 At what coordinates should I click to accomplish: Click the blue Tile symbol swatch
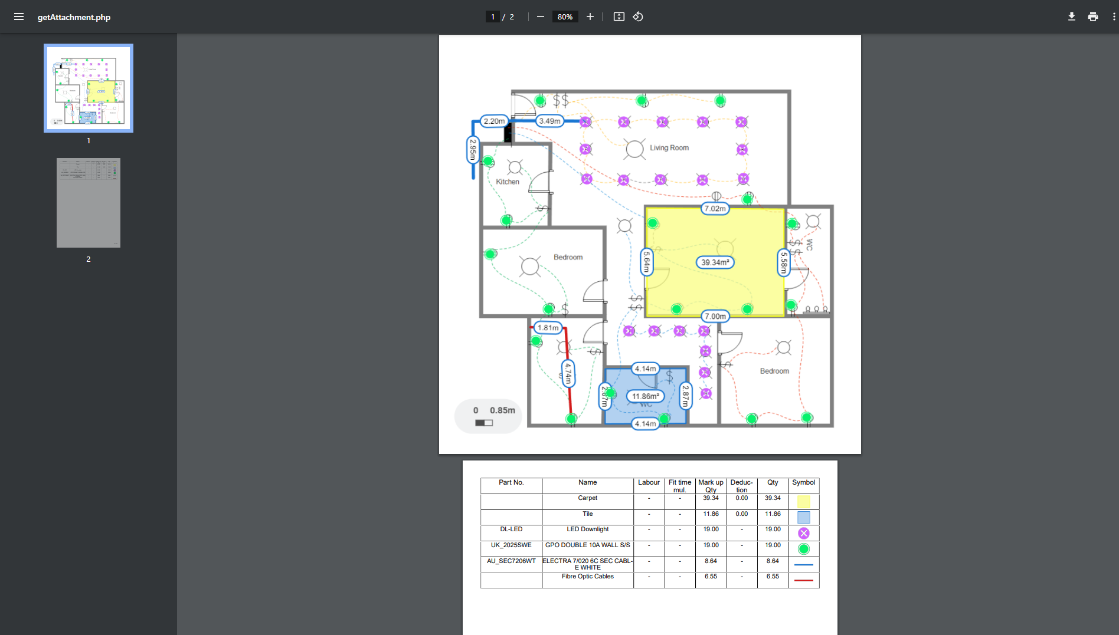pyautogui.click(x=803, y=517)
